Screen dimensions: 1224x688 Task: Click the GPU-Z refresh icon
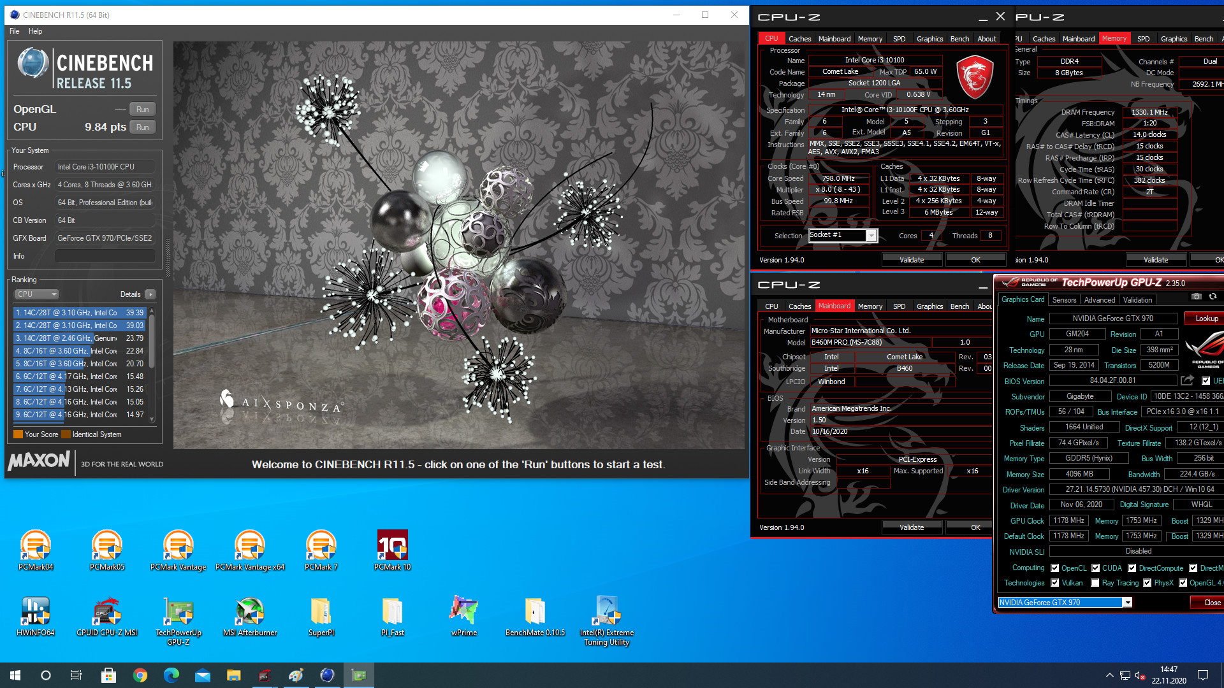(x=1213, y=297)
